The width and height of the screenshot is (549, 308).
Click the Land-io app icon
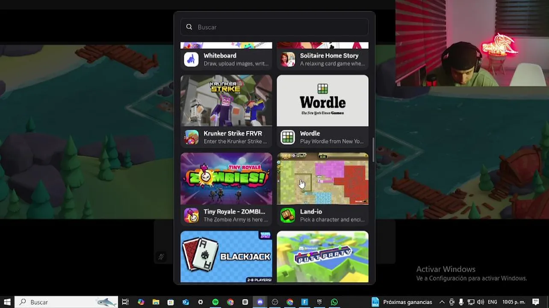click(x=288, y=215)
